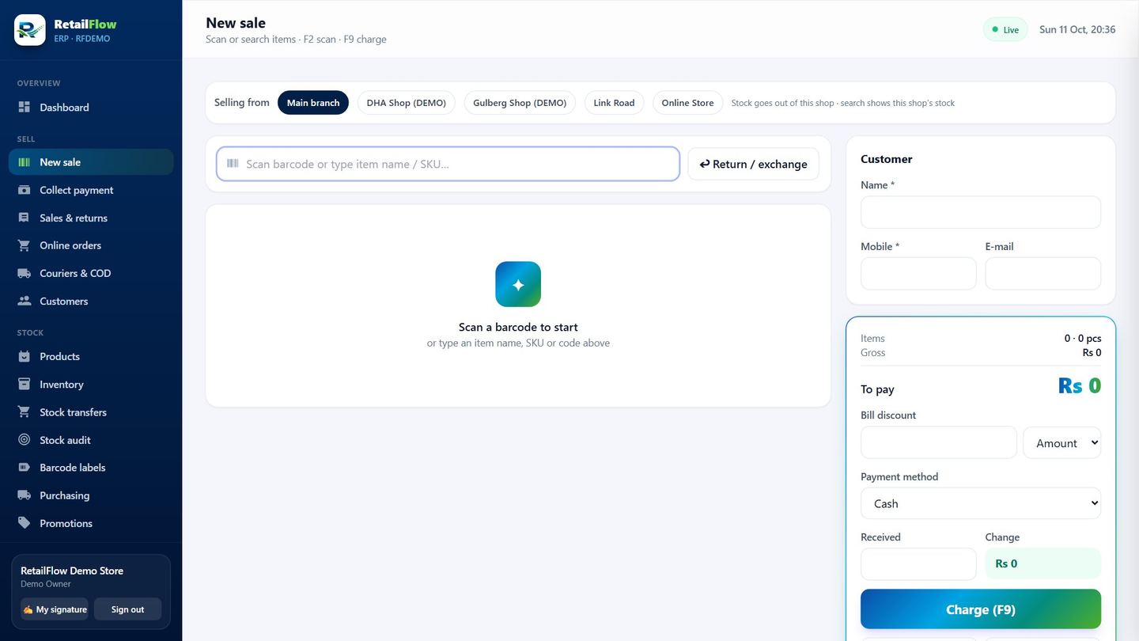Click the Charge (F9) button
The image size is (1139, 641).
[x=981, y=609]
